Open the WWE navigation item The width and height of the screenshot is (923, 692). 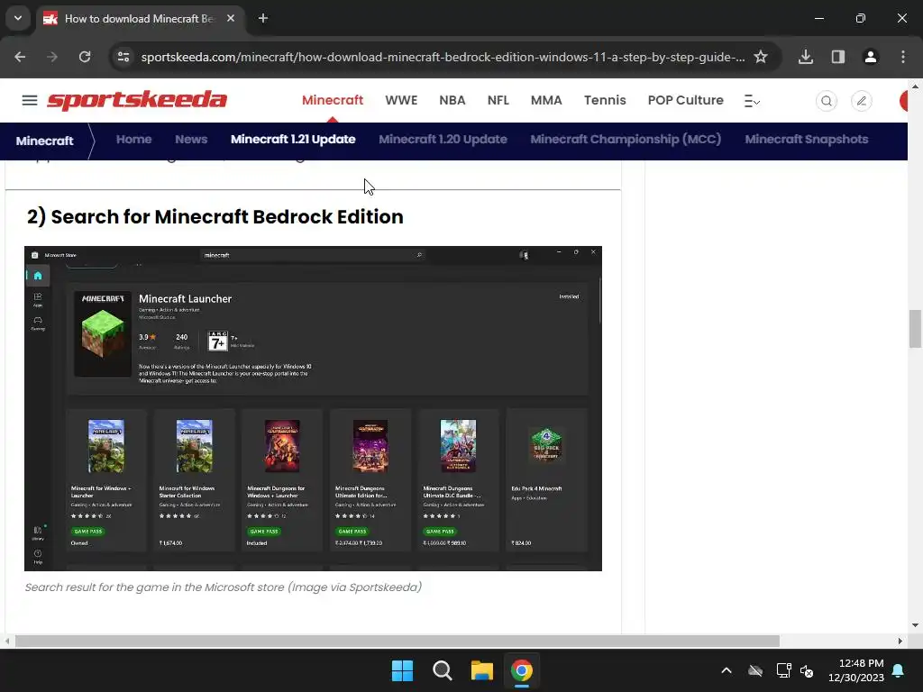coord(401,100)
